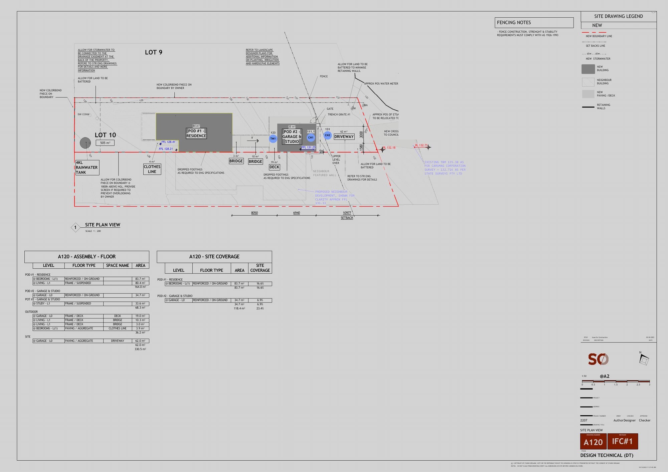Click the SETBACK dimension label

coord(347,218)
